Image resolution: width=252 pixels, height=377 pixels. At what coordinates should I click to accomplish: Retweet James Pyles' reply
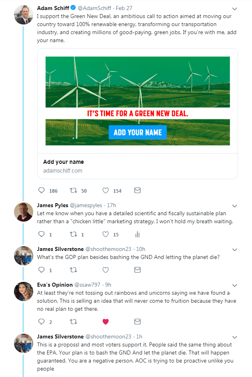(74, 234)
